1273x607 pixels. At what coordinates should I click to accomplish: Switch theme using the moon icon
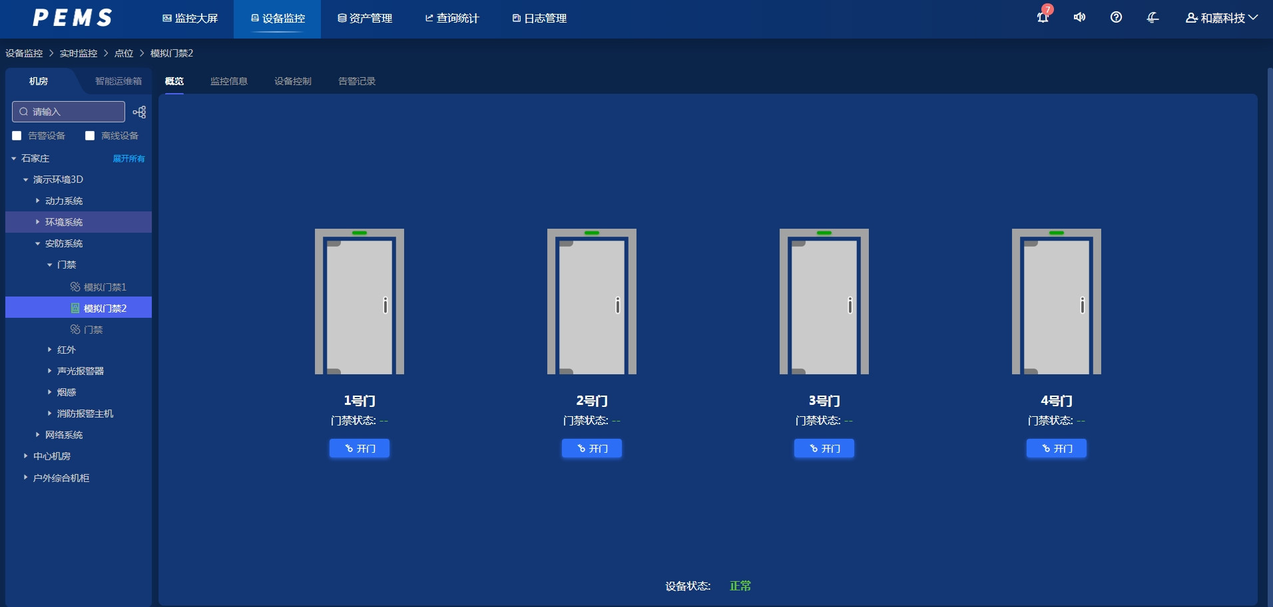pos(1152,18)
